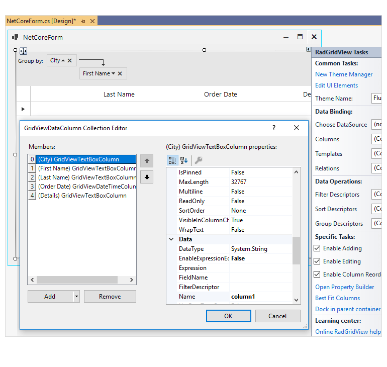Click the Members list horizontal scrollbar

point(77,280)
